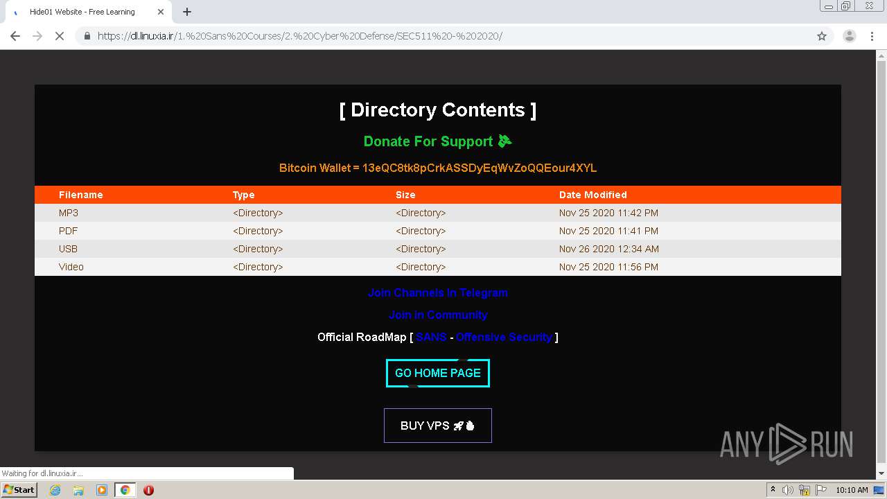
Task: Click the forward navigation arrow
Action: (37, 36)
